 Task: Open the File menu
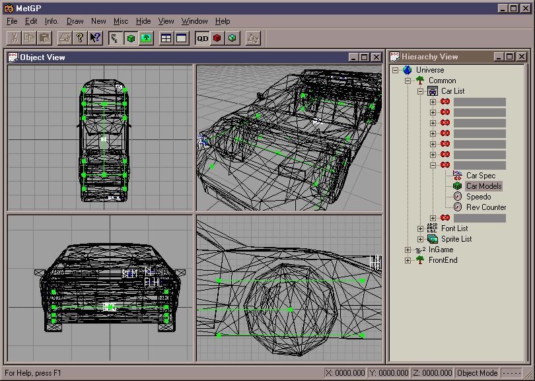pyautogui.click(x=12, y=21)
